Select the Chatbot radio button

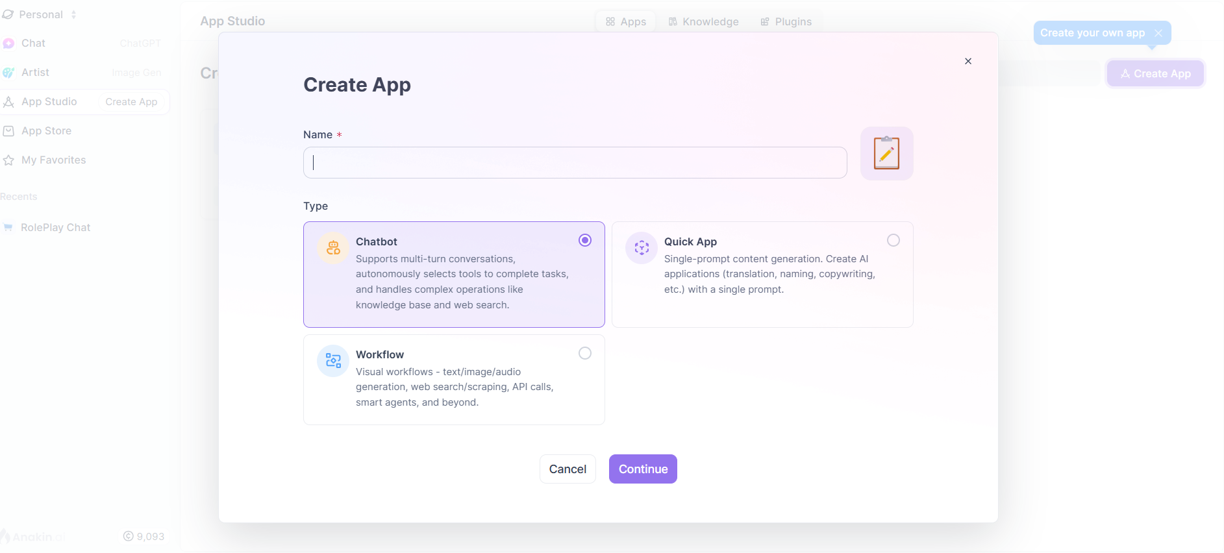[585, 240]
